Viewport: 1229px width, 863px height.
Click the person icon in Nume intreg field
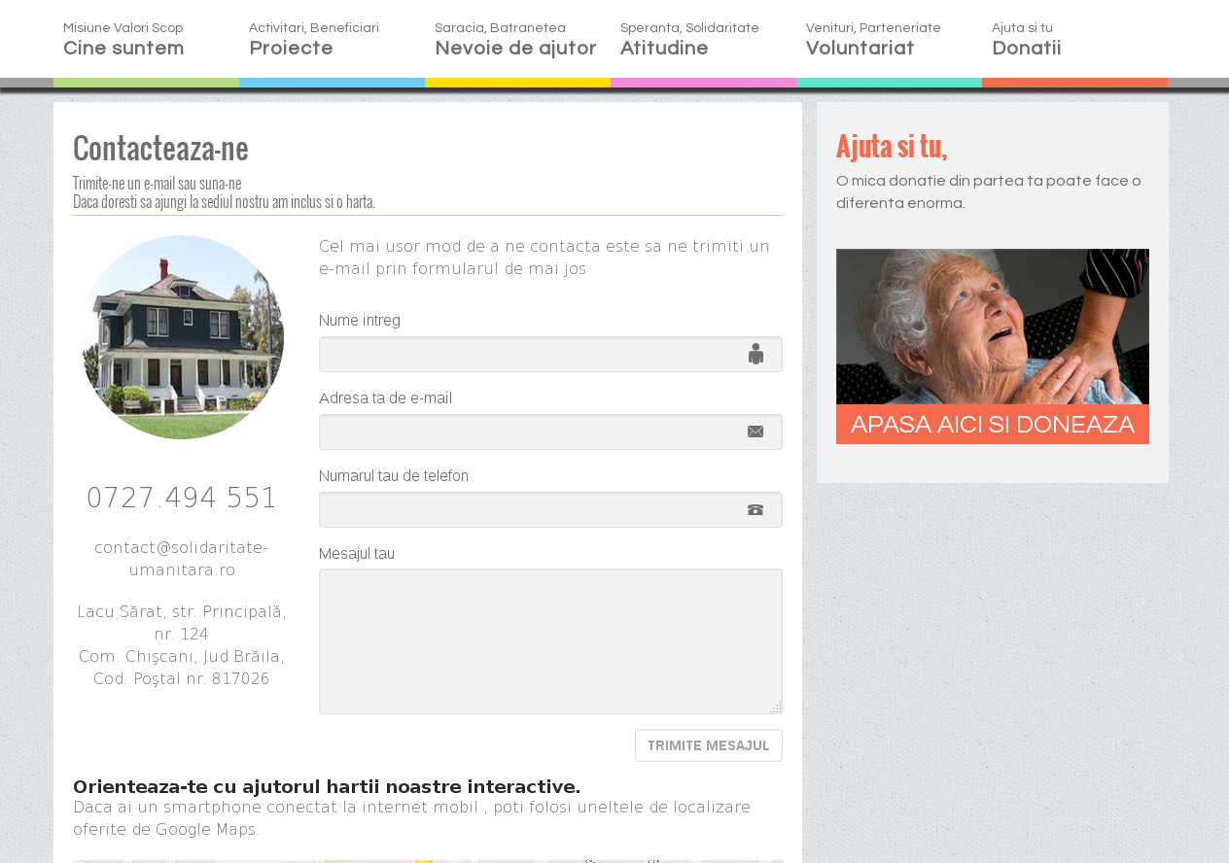pyautogui.click(x=755, y=354)
